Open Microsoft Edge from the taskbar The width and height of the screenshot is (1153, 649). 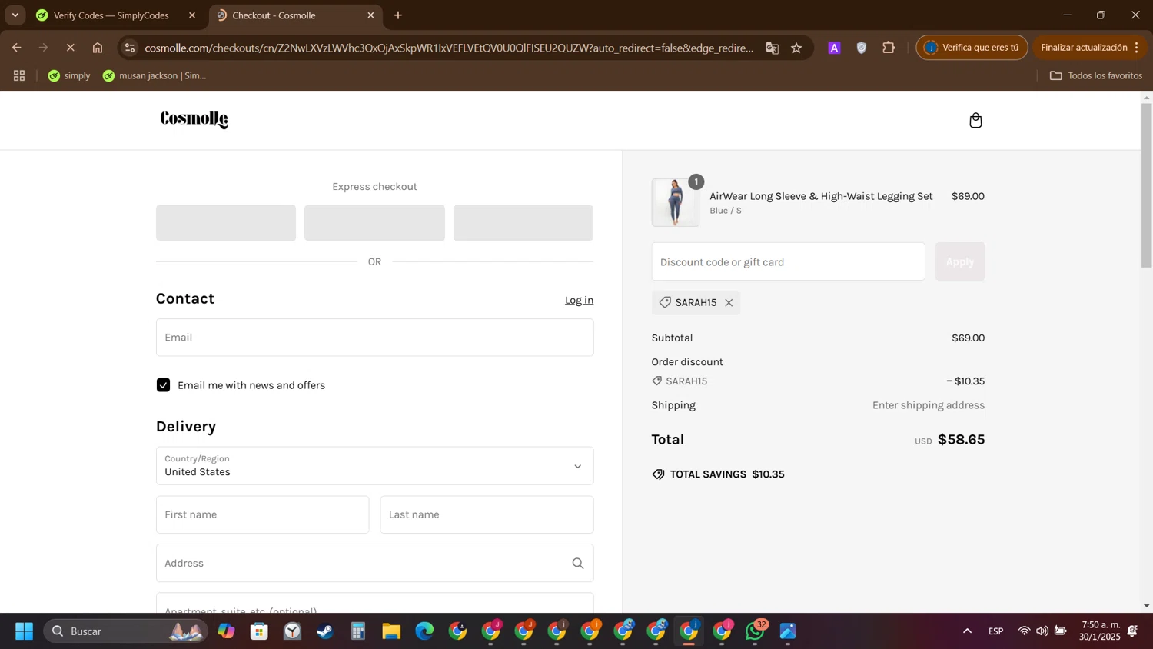[x=424, y=631]
